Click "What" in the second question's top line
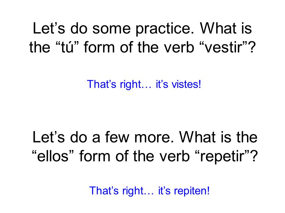Screen dimensions: 285x213 (x=198, y=137)
